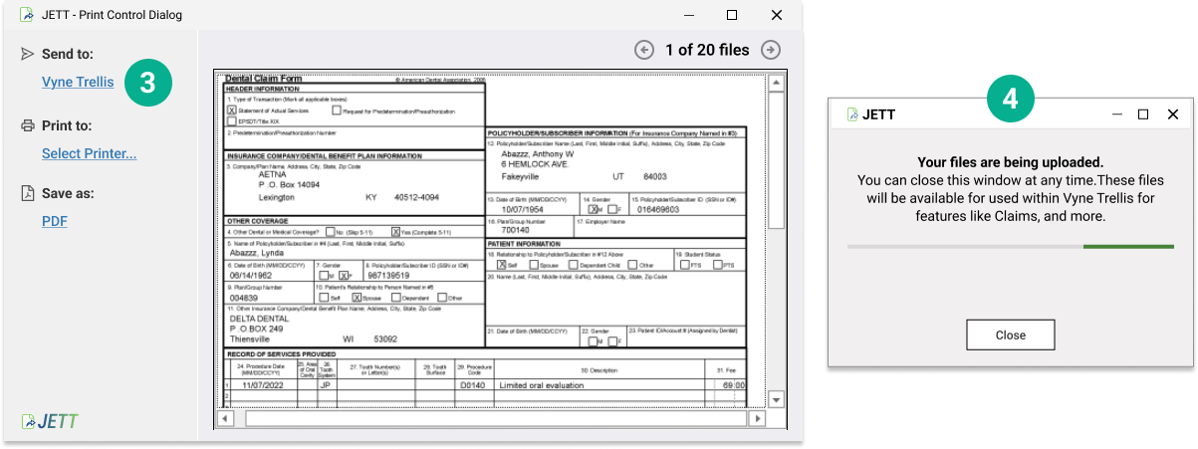Viewport: 1198px width, 449px height.
Task: Open the Vyne Trellis send link
Action: pos(78,82)
